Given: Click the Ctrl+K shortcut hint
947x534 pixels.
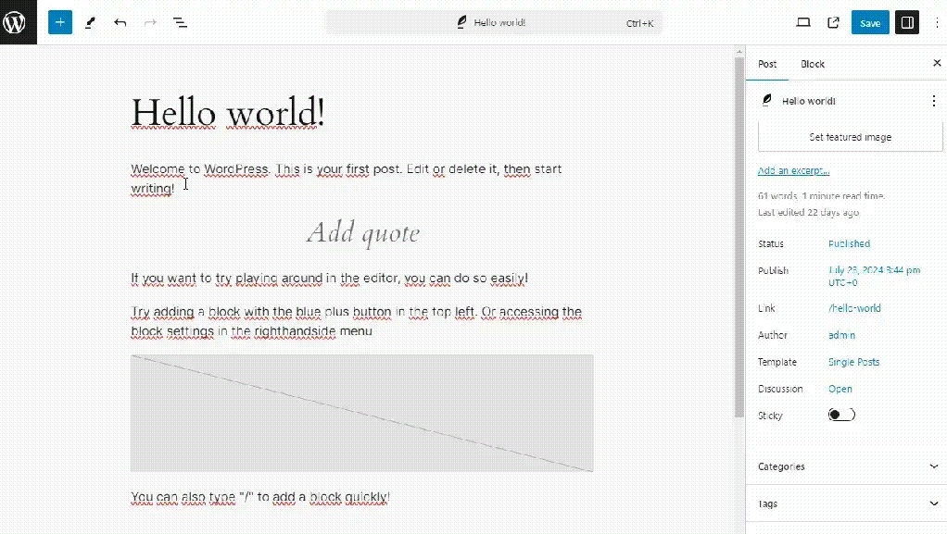Looking at the screenshot, I should coord(639,23).
